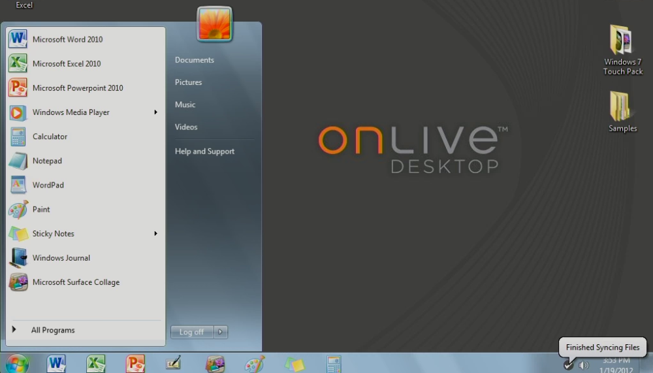Open the Word icon in the taskbar

click(x=56, y=363)
